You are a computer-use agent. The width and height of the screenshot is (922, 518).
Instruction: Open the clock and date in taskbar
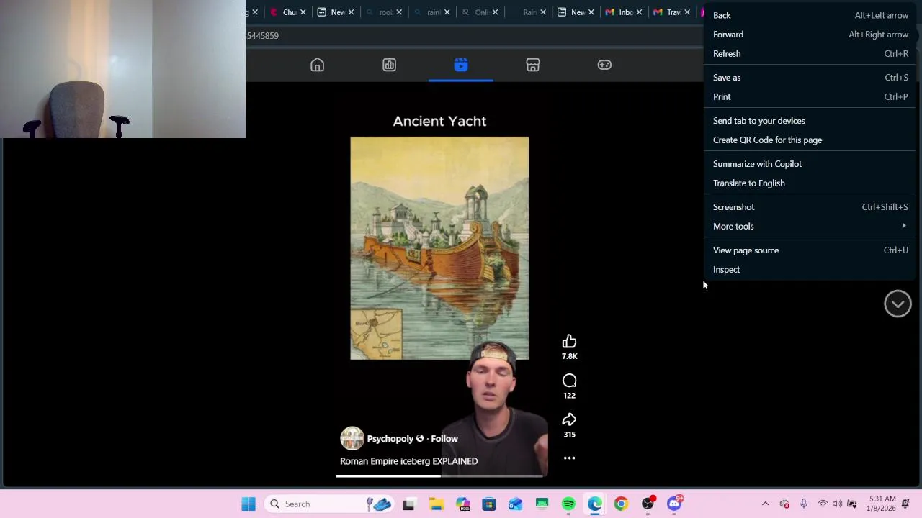point(881,504)
